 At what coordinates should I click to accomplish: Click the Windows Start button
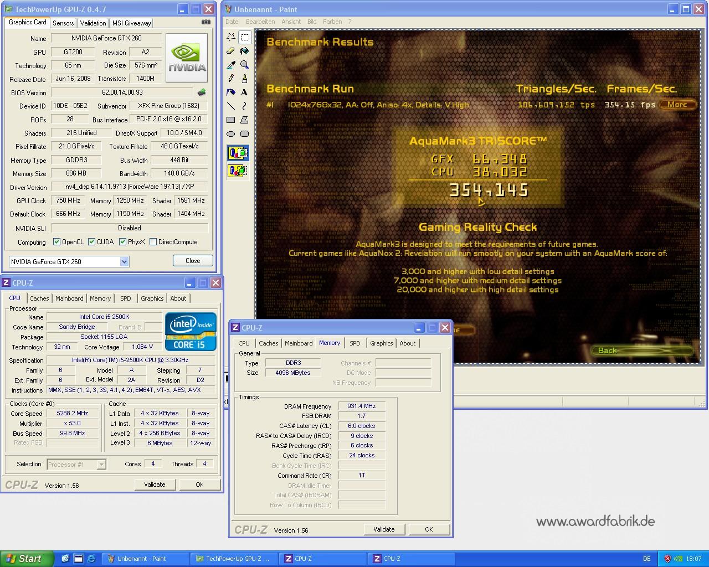point(27,559)
